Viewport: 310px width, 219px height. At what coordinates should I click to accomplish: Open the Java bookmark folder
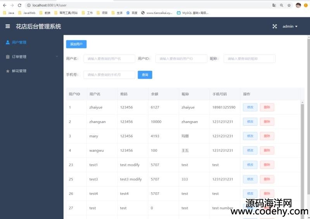(9, 13)
